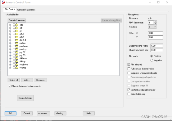Check the adb film checkbox
This screenshot has width=172, height=121.
[x=14, y=25]
